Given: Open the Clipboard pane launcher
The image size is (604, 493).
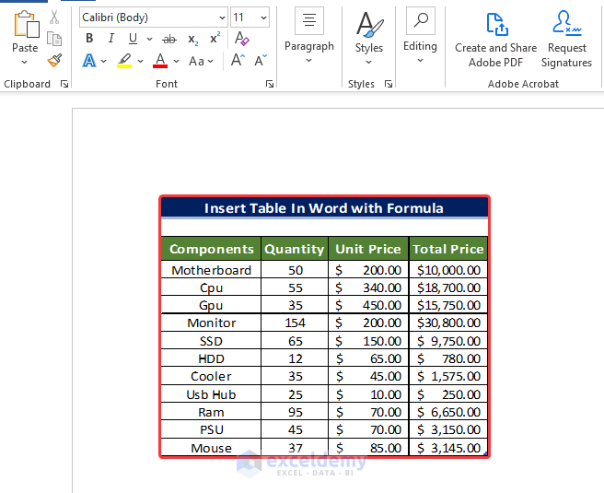Looking at the screenshot, I should 64,84.
